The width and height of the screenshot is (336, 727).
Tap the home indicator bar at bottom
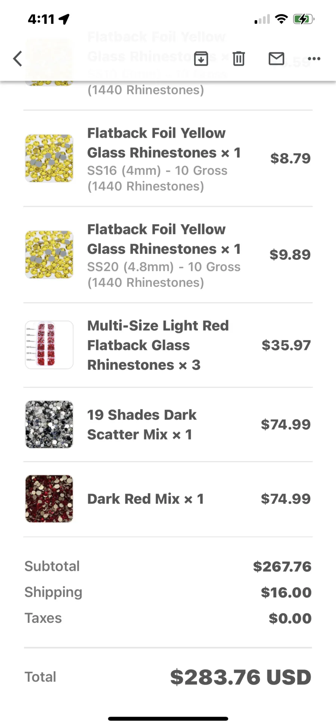(x=168, y=718)
